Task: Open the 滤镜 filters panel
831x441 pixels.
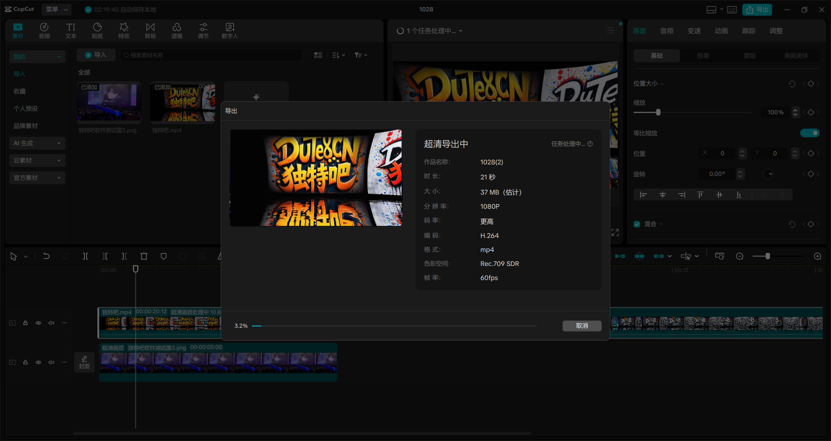Action: 177,31
